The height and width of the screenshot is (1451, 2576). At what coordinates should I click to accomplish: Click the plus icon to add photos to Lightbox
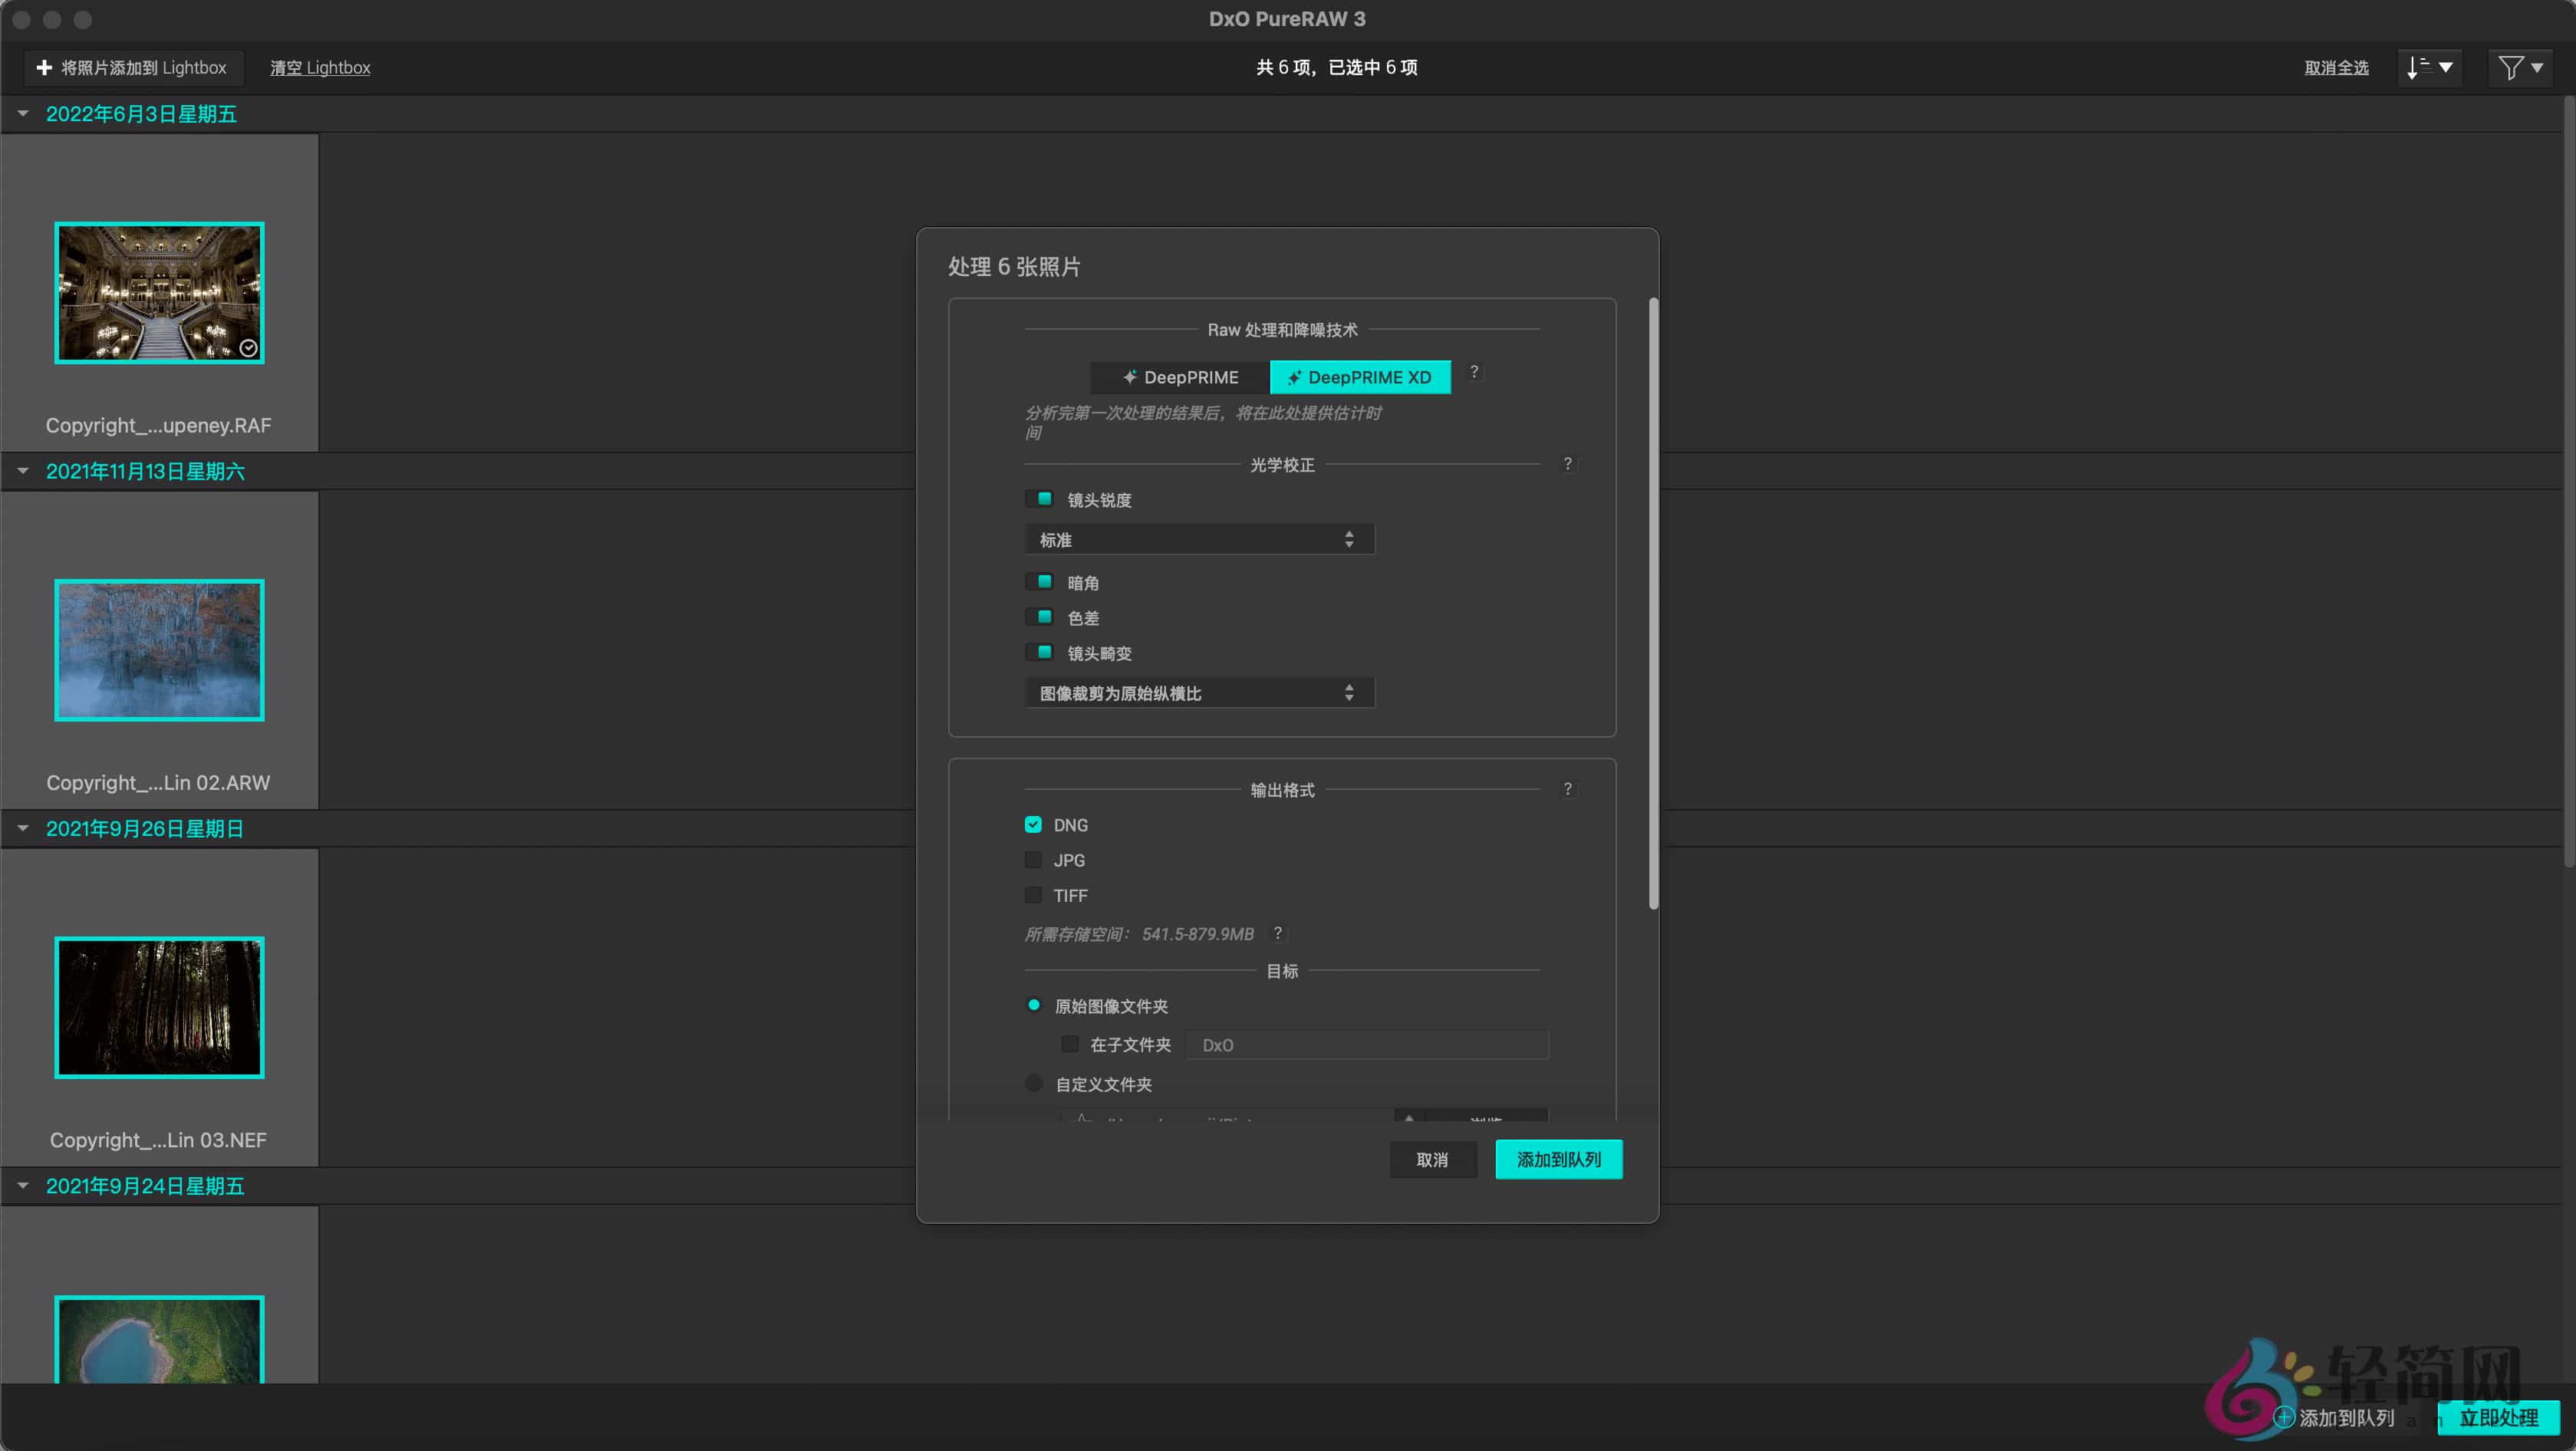[x=44, y=67]
